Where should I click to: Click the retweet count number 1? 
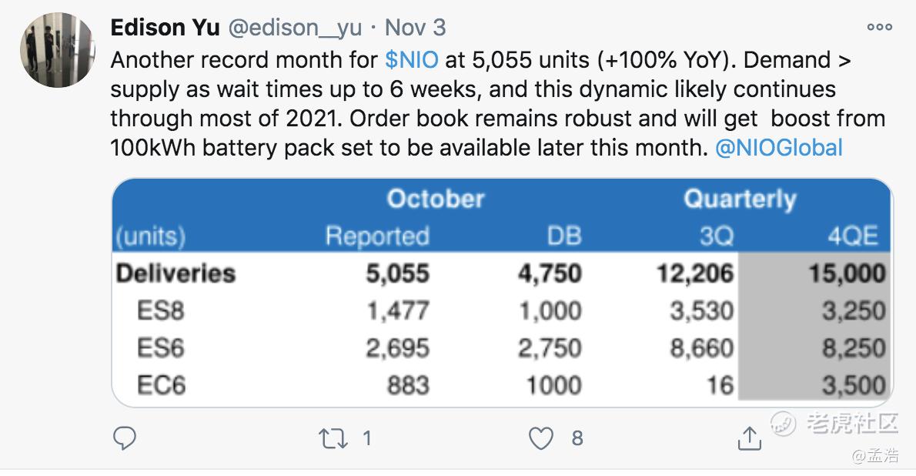(367, 438)
